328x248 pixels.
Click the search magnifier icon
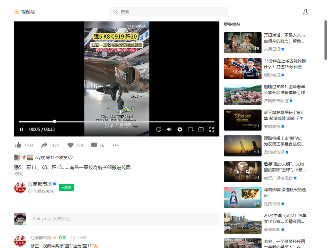(x=115, y=11)
